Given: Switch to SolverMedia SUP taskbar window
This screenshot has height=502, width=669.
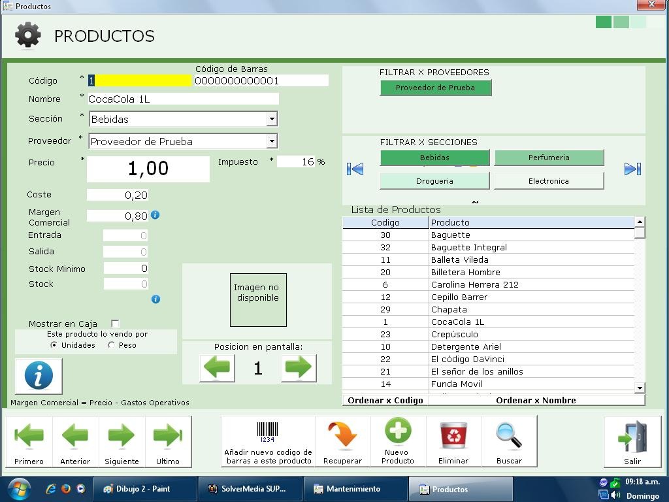Looking at the screenshot, I should 250,489.
